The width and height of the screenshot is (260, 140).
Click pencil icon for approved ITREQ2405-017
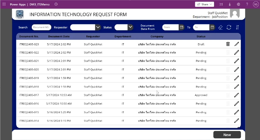coord(237,95)
